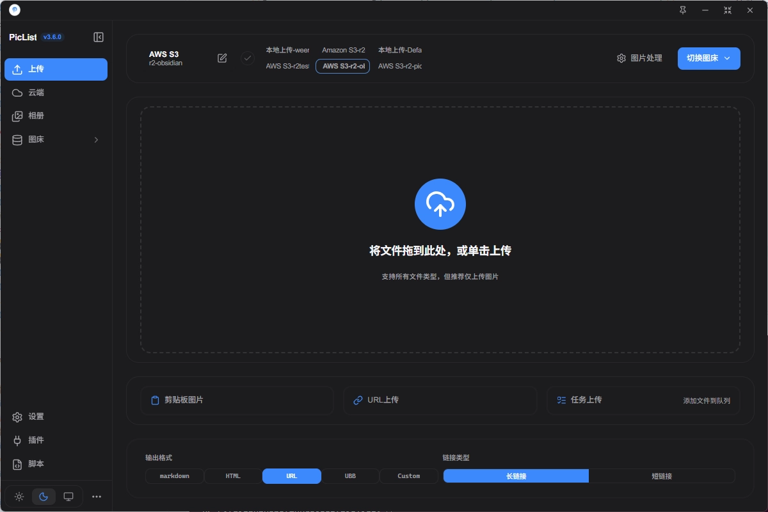This screenshot has height=512, width=768.
Task: Set output format to markdown
Action: click(x=175, y=476)
